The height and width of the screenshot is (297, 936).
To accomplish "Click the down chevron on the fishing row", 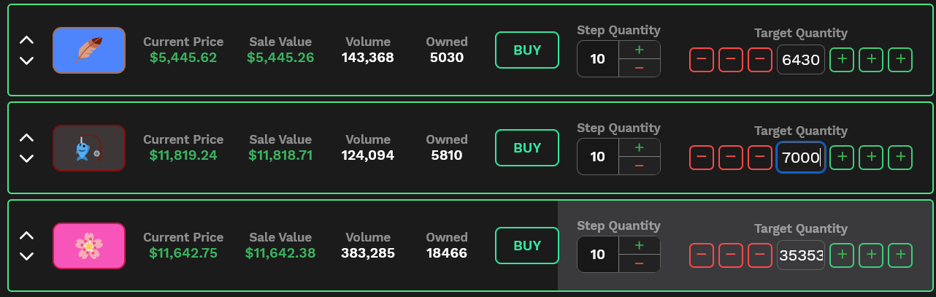I will point(26,158).
